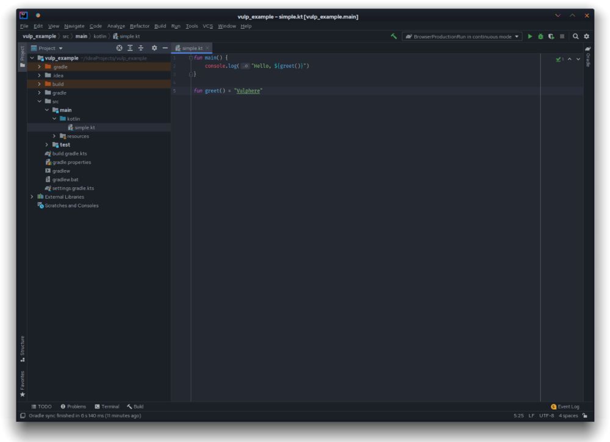Collapse kotlin folder
Image resolution: width=610 pixels, height=442 pixels.
pyautogui.click(x=54, y=118)
